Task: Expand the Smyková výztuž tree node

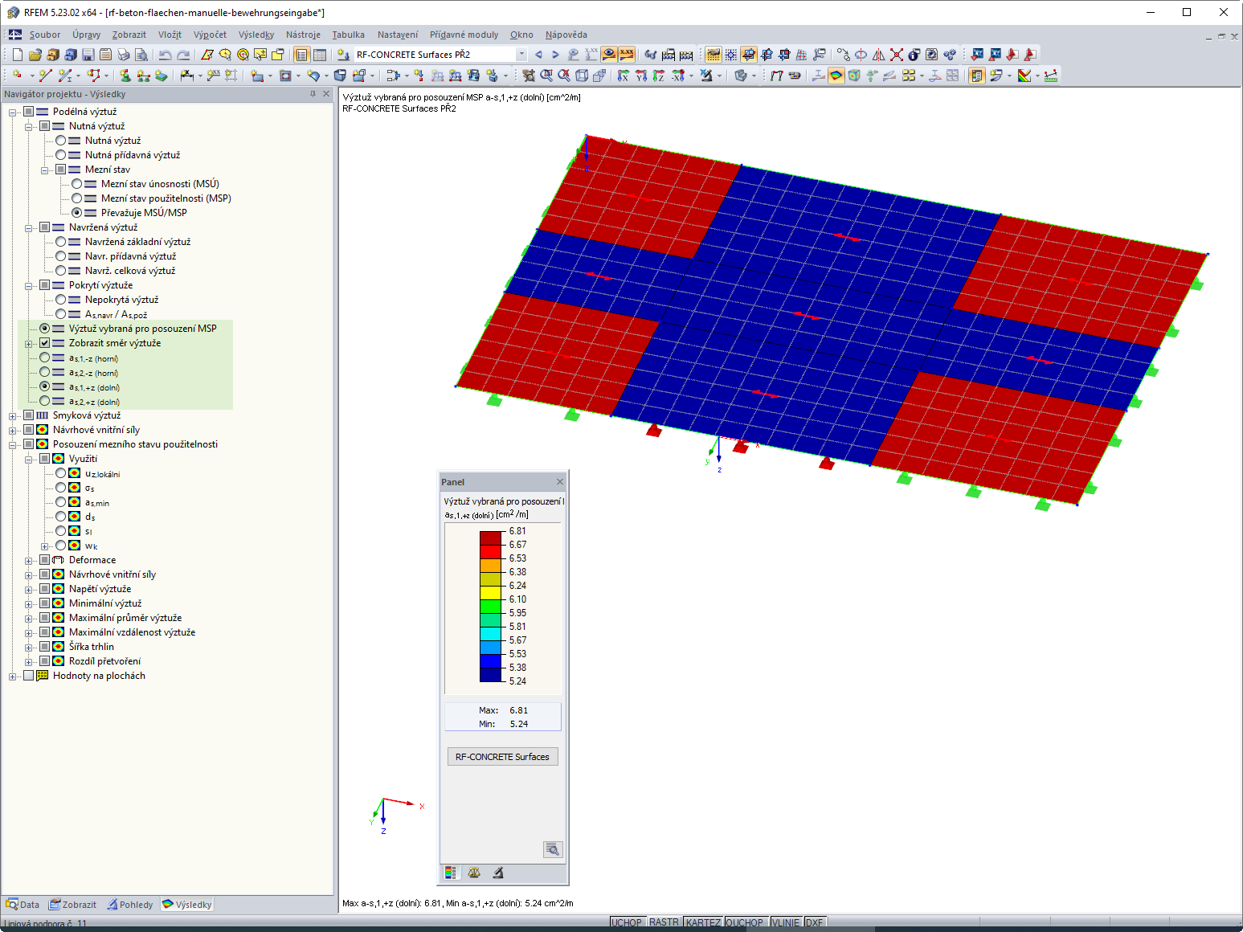Action: (13, 415)
